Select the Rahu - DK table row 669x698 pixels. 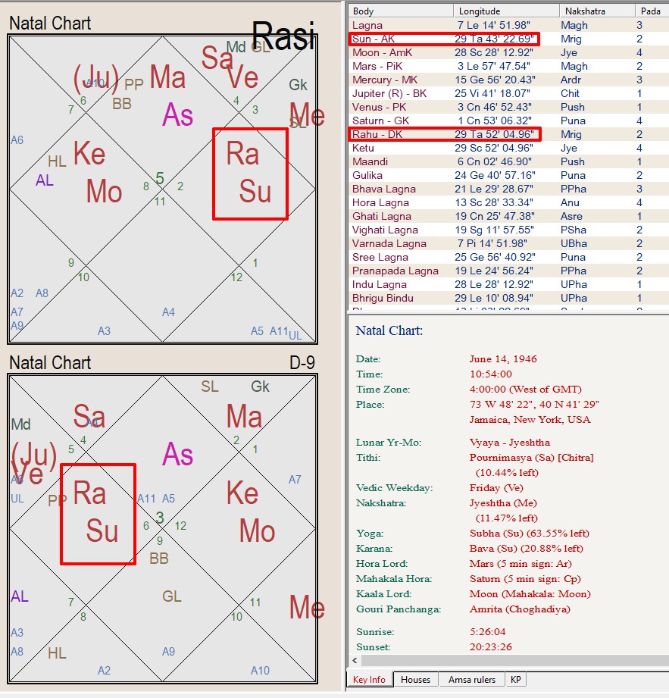click(508, 134)
